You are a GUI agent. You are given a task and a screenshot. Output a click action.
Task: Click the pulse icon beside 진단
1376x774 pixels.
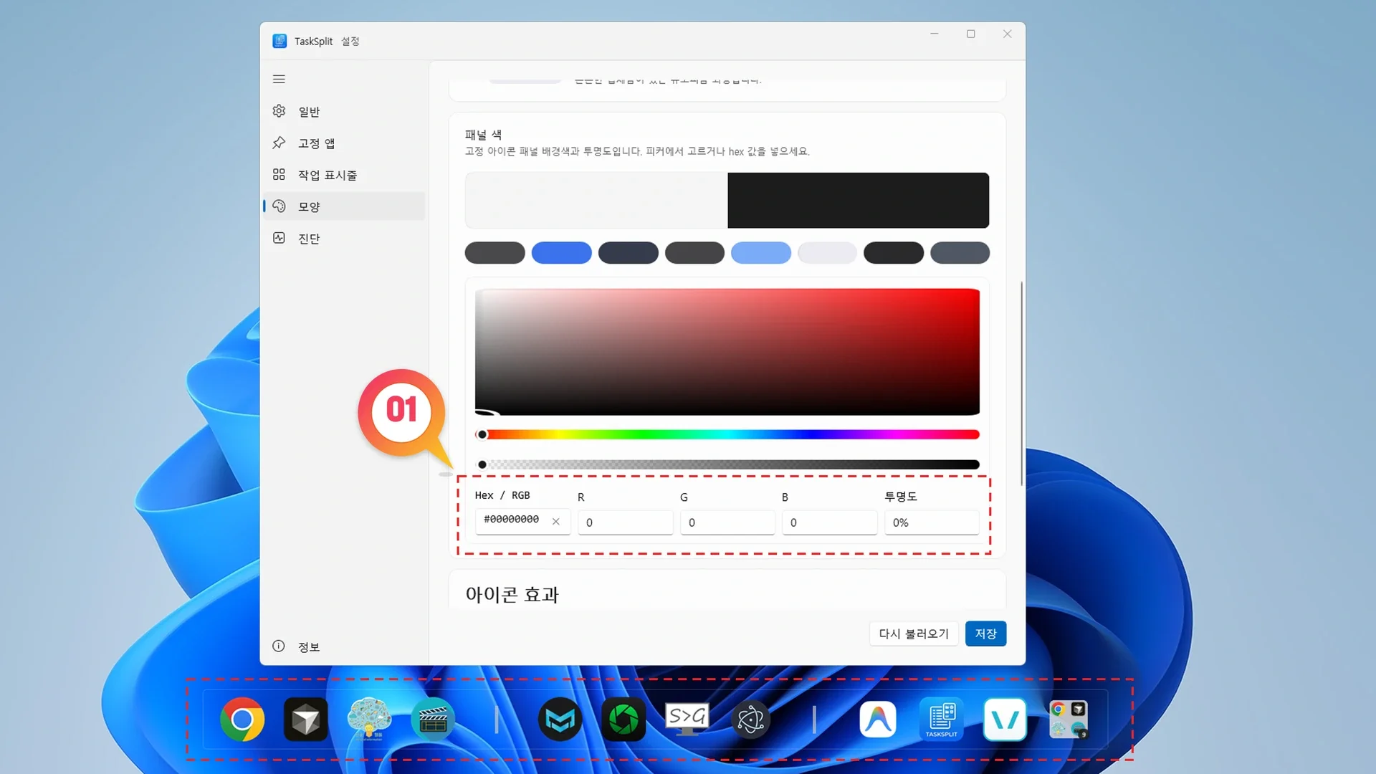point(279,238)
